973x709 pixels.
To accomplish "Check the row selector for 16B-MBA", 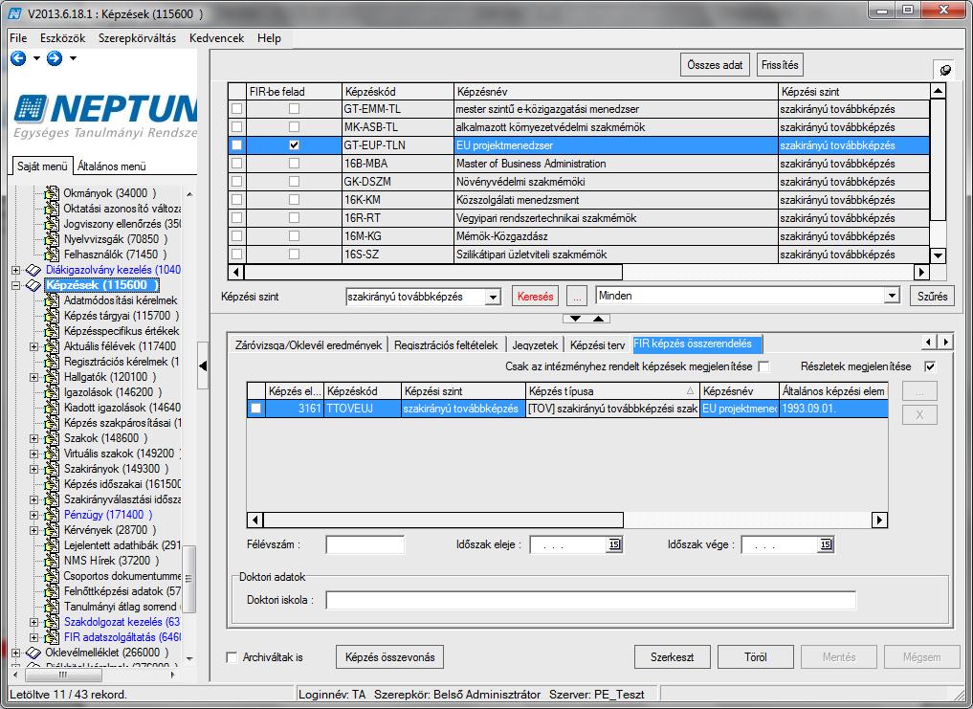I will click(x=236, y=164).
